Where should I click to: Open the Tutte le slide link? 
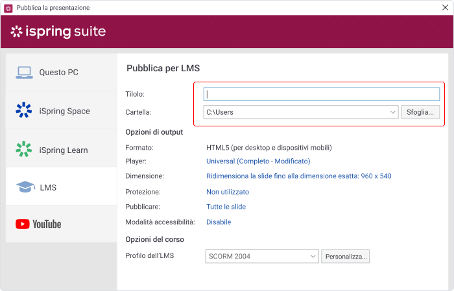pyautogui.click(x=226, y=207)
